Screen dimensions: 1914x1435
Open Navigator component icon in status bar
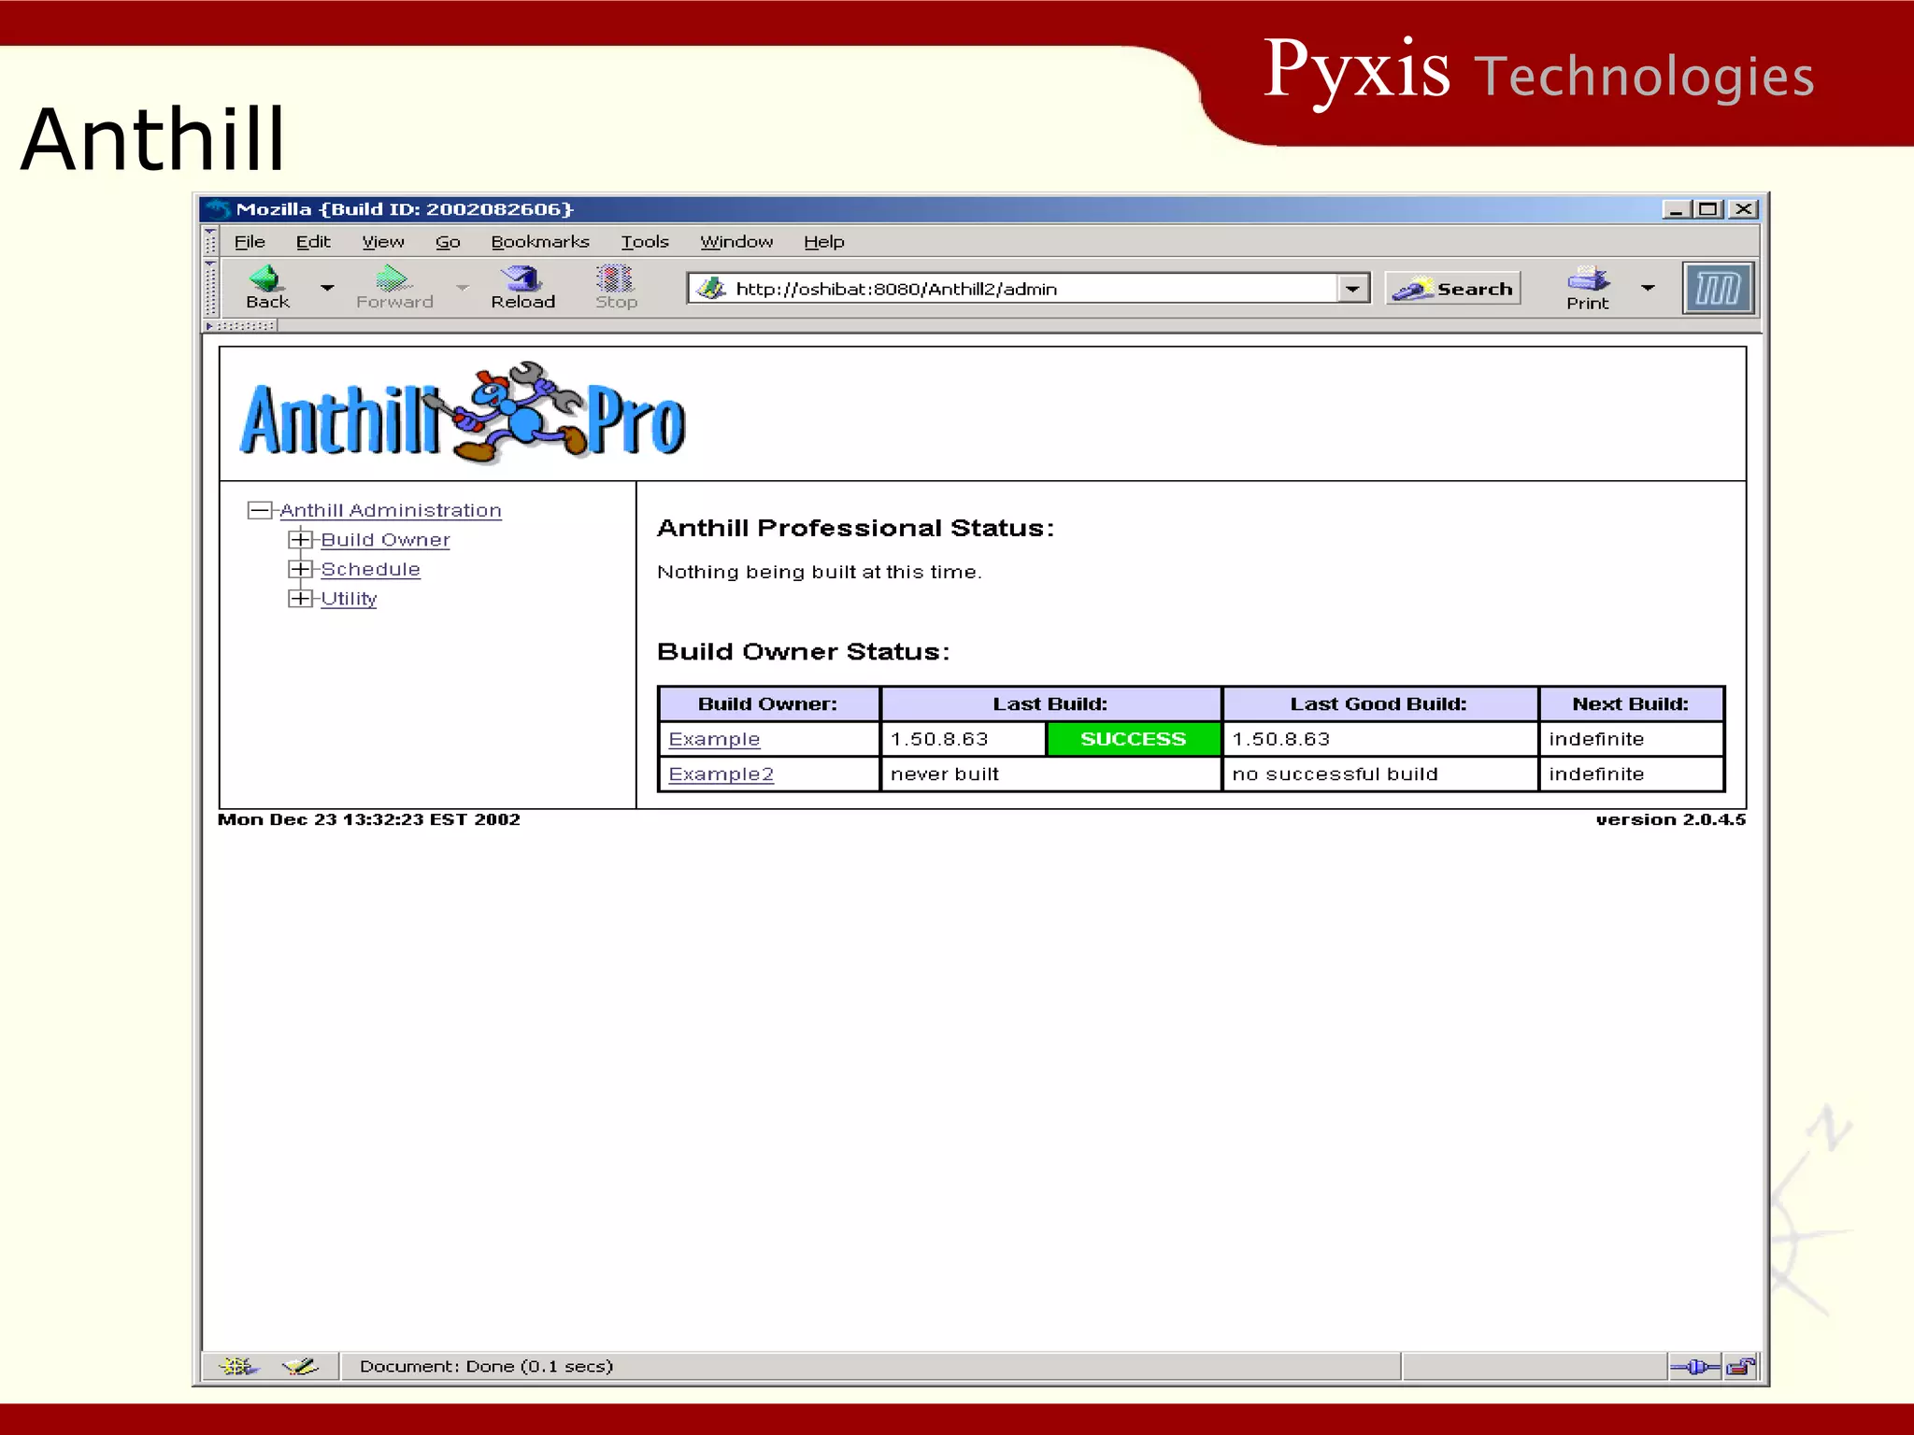238,1367
